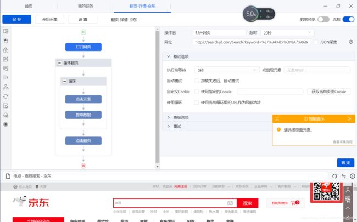
Task: Click the help question icon beside JSON采集
Action: point(351,42)
